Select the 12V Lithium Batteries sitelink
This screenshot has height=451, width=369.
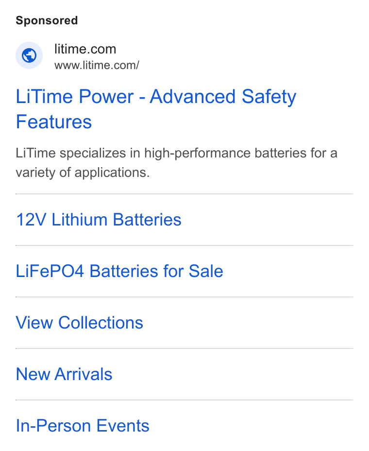click(x=99, y=220)
